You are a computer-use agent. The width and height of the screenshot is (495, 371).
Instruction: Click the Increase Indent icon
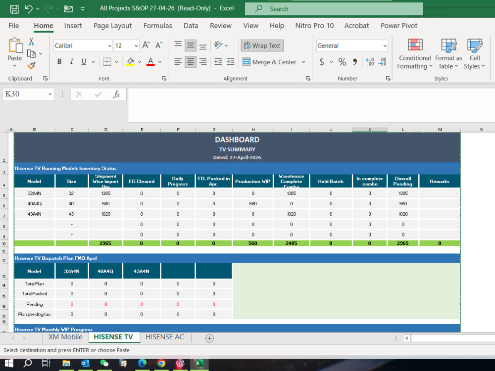tap(231, 61)
